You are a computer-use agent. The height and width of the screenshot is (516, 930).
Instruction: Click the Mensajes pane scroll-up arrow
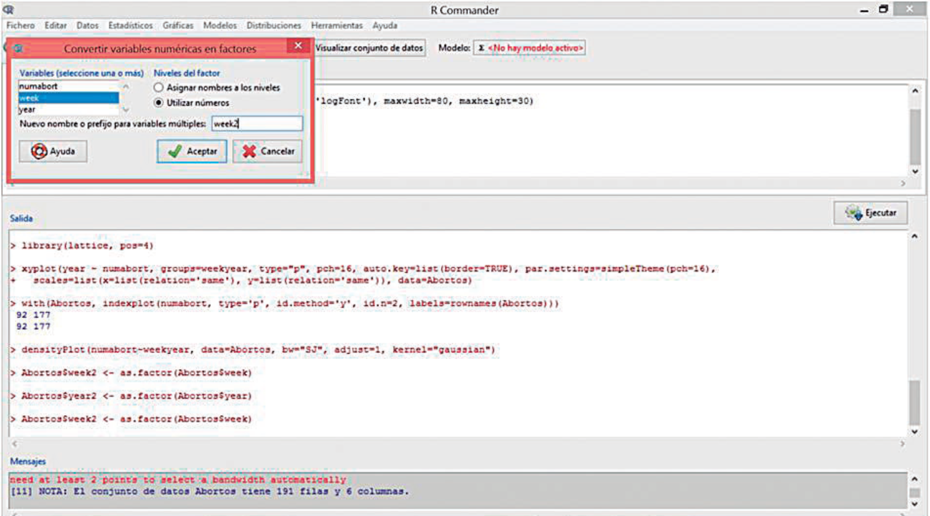(x=915, y=479)
